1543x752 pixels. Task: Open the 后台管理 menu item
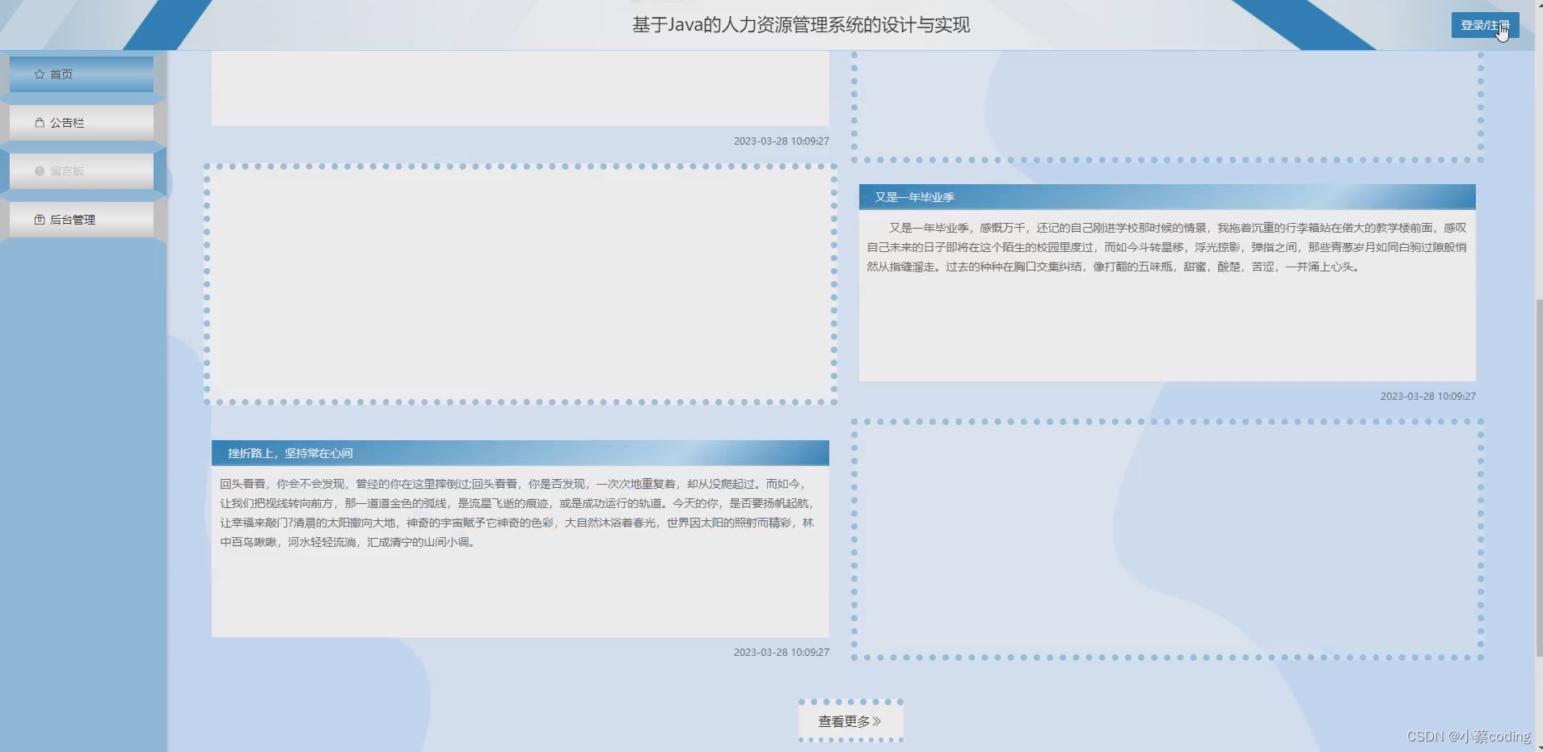pos(82,220)
